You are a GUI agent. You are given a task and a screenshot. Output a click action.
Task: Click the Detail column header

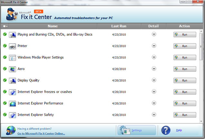click(153, 26)
